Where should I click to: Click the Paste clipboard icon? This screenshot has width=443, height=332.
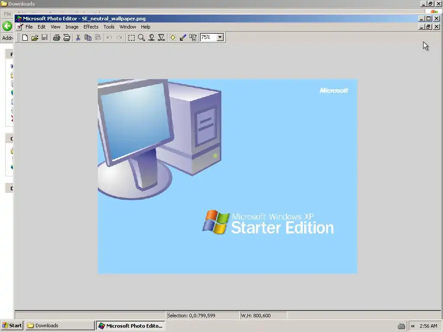(x=98, y=38)
